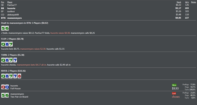Select mansonmyers in the player list
This screenshot has width=197, height=105.
98,18
